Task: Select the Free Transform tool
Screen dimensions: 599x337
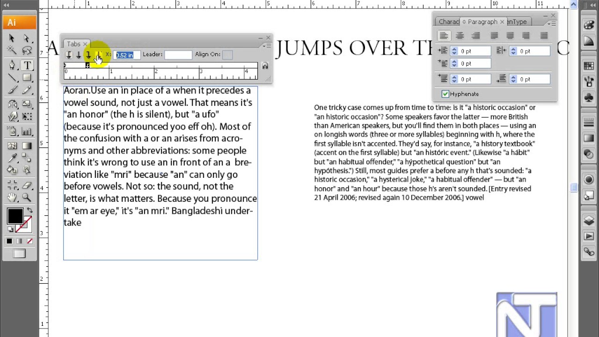Action: [27, 116]
